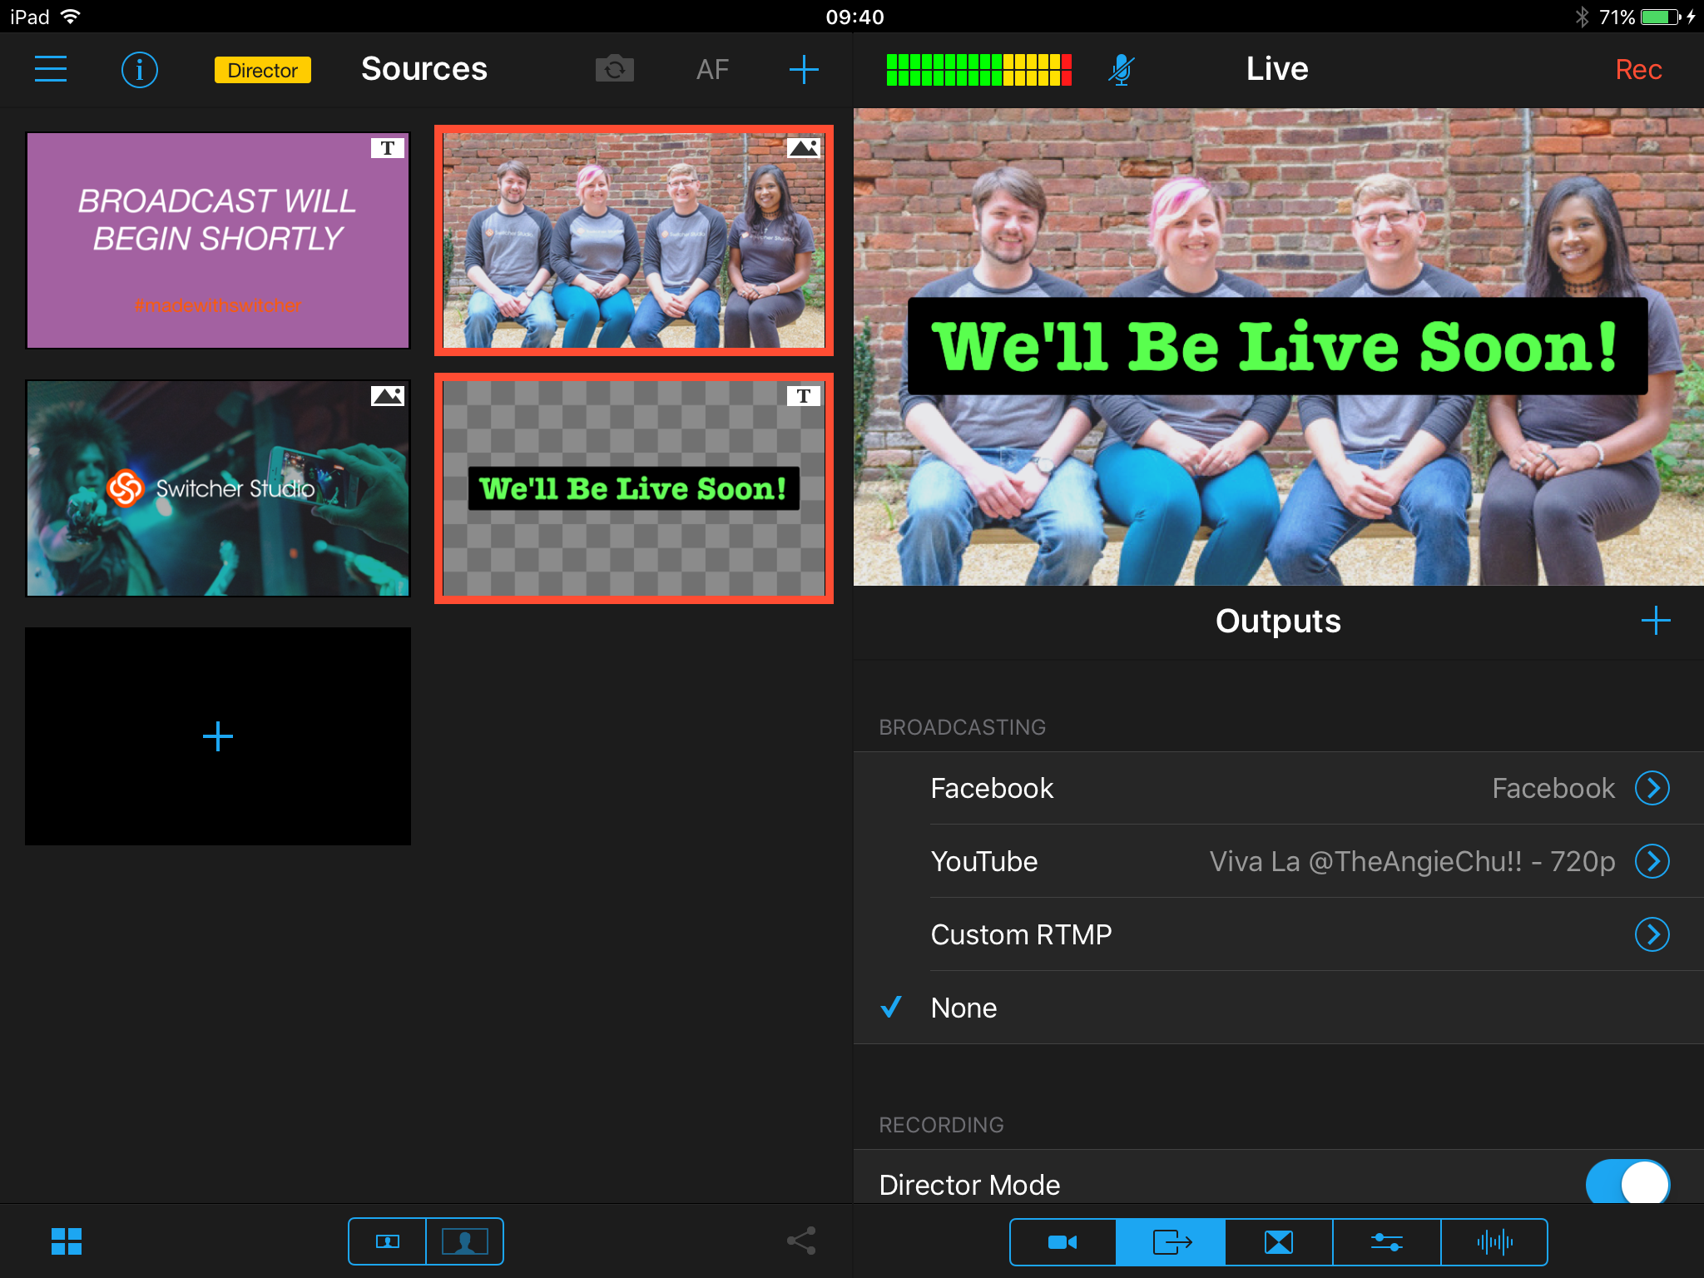Image resolution: width=1704 pixels, height=1278 pixels.
Task: Expand Facebook output settings chevron
Action: 1652,788
